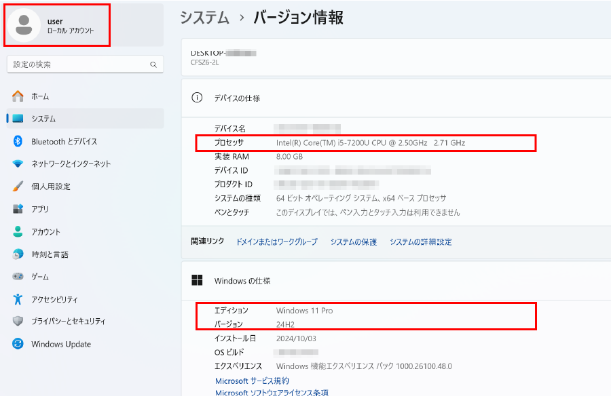This screenshot has height=407, width=611.
Task: Click システム in the breadcrumb heading
Action: 204,18
